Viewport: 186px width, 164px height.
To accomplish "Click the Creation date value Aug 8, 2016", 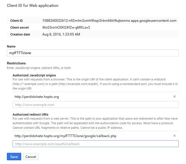I will pyautogui.click(x=61, y=34).
